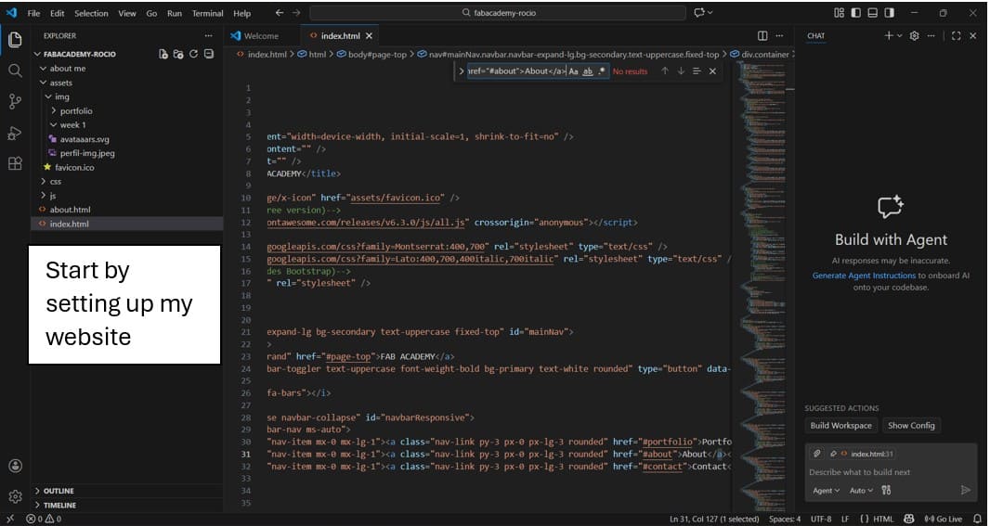Close the find widget
The image size is (990, 526).
pyautogui.click(x=713, y=71)
